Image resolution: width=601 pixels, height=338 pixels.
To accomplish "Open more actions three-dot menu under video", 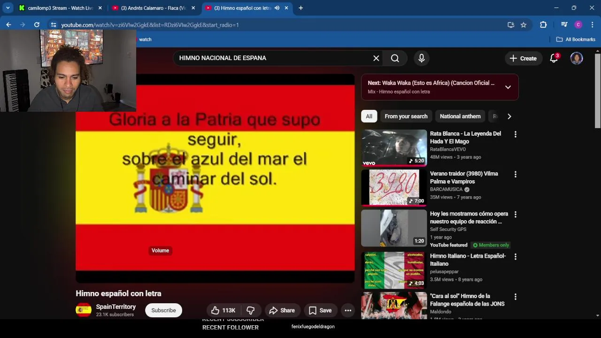I will tap(348, 310).
